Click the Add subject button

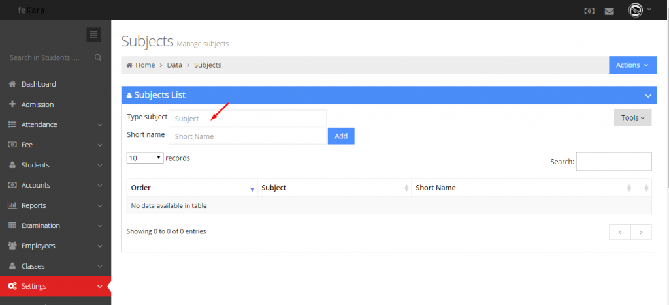pos(341,136)
